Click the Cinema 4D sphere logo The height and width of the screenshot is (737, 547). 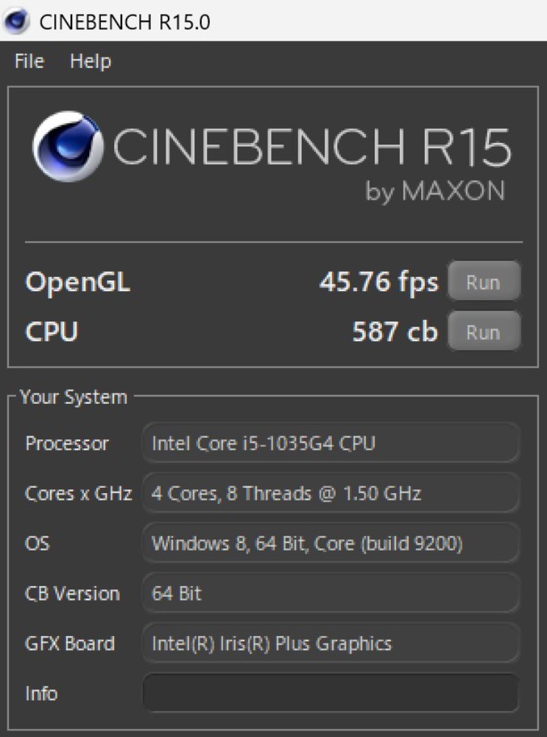point(68,147)
